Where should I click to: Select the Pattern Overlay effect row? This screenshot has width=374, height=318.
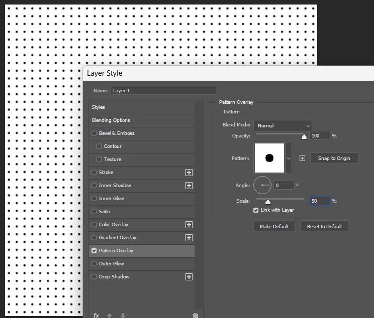[x=142, y=251]
